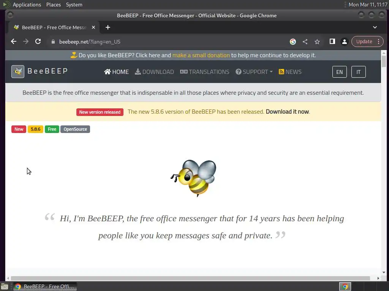Open the site lock info icon
Screen dimensions: 389x291
click(x=53, y=42)
